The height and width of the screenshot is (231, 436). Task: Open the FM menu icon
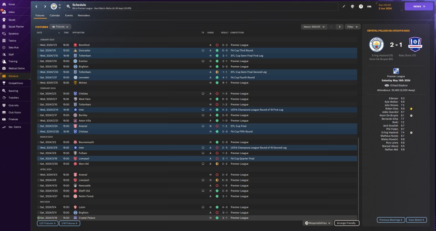369,6
